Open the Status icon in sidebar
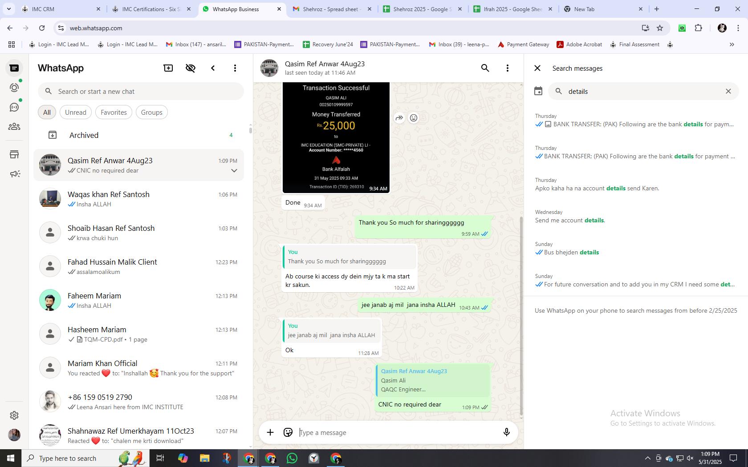 14,88
